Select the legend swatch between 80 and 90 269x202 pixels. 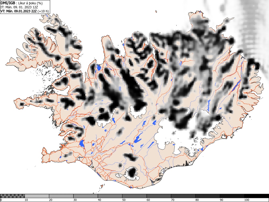(x=208, y=196)
